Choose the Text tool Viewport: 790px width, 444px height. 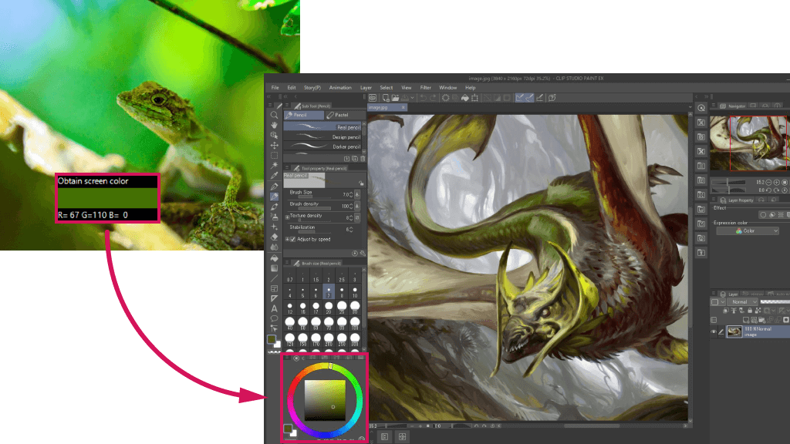pyautogui.click(x=274, y=308)
